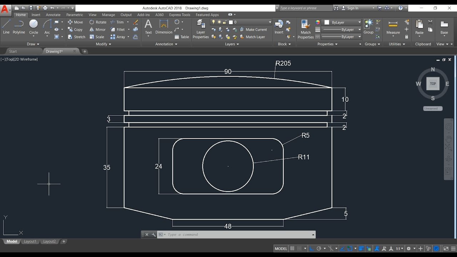This screenshot has height=257, width=457.
Task: Apply the Fillet tool
Action: coord(118,30)
